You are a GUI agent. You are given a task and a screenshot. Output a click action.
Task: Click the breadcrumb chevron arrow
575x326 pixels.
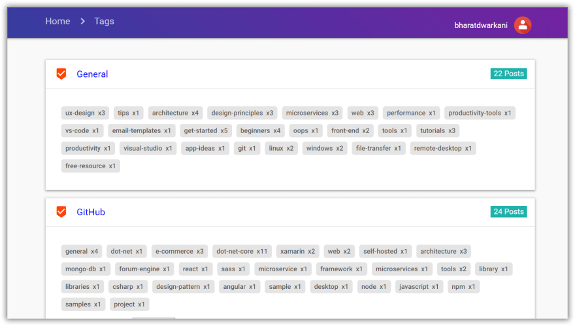82,22
